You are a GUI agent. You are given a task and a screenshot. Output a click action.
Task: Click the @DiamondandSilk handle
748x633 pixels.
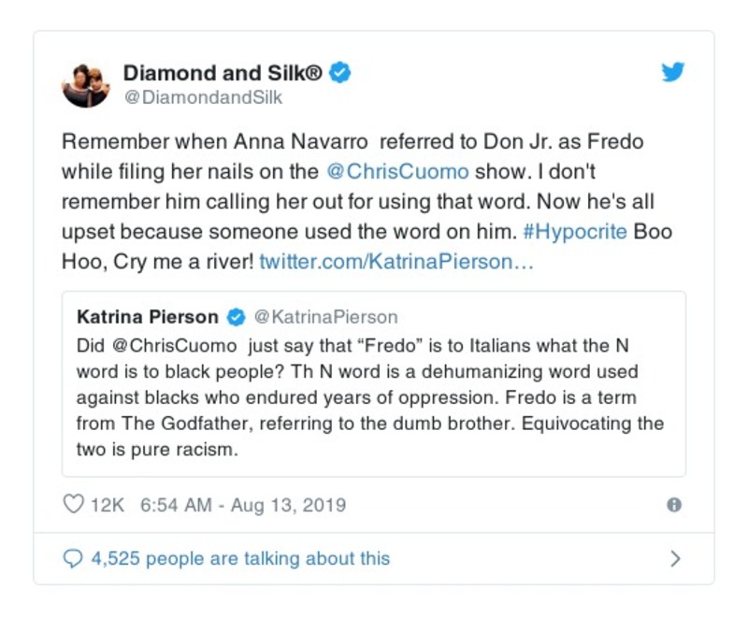click(x=203, y=97)
